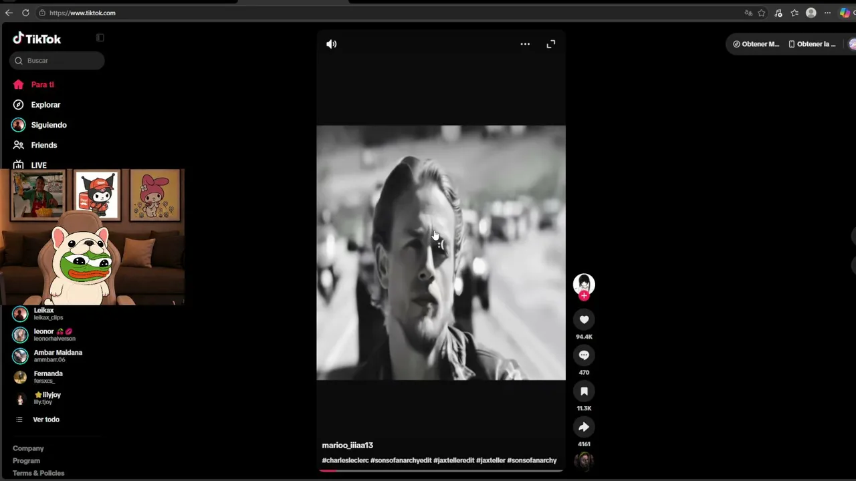Save the video with the bookmark icon

pos(584,391)
